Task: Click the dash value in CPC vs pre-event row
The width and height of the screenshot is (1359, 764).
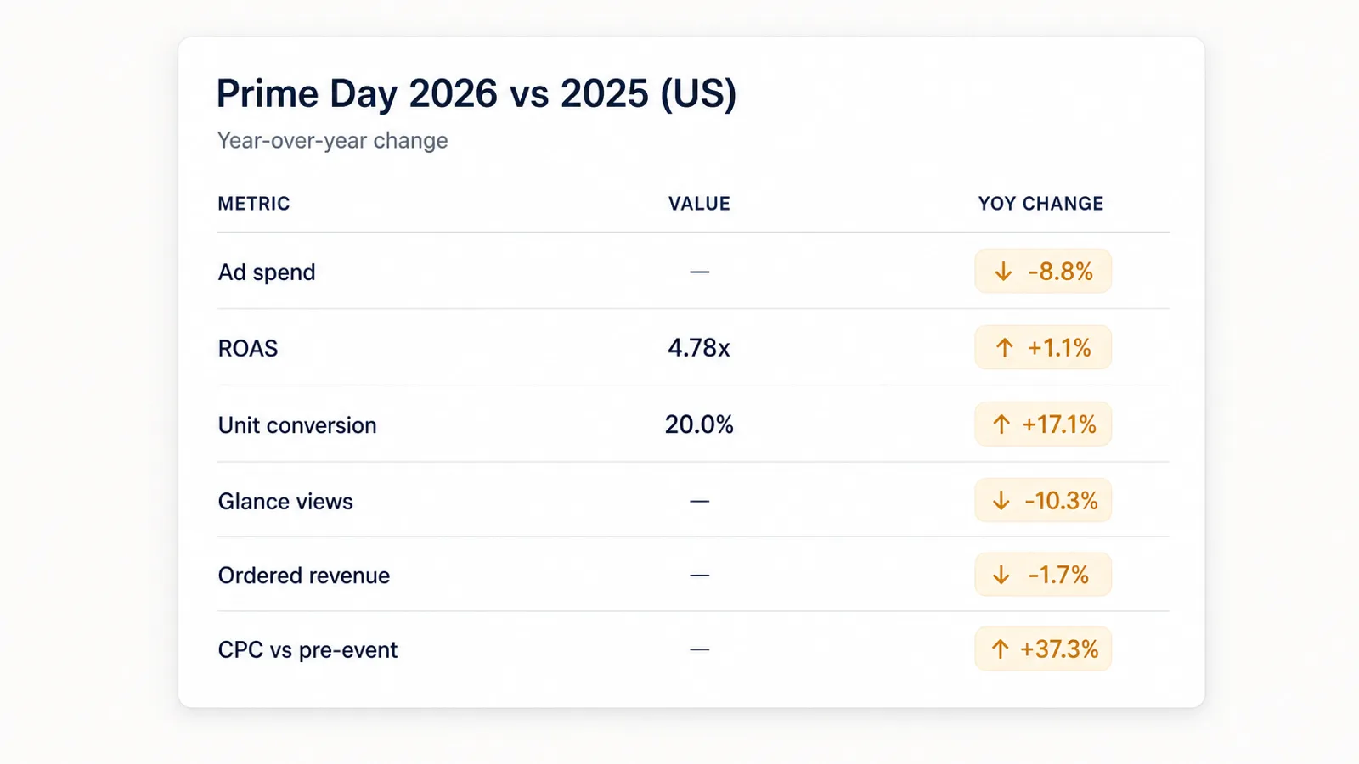Action: coord(699,649)
